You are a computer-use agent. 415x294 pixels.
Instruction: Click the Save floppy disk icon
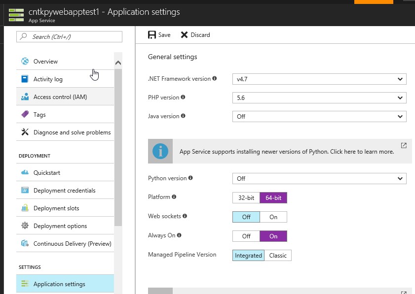coord(152,35)
